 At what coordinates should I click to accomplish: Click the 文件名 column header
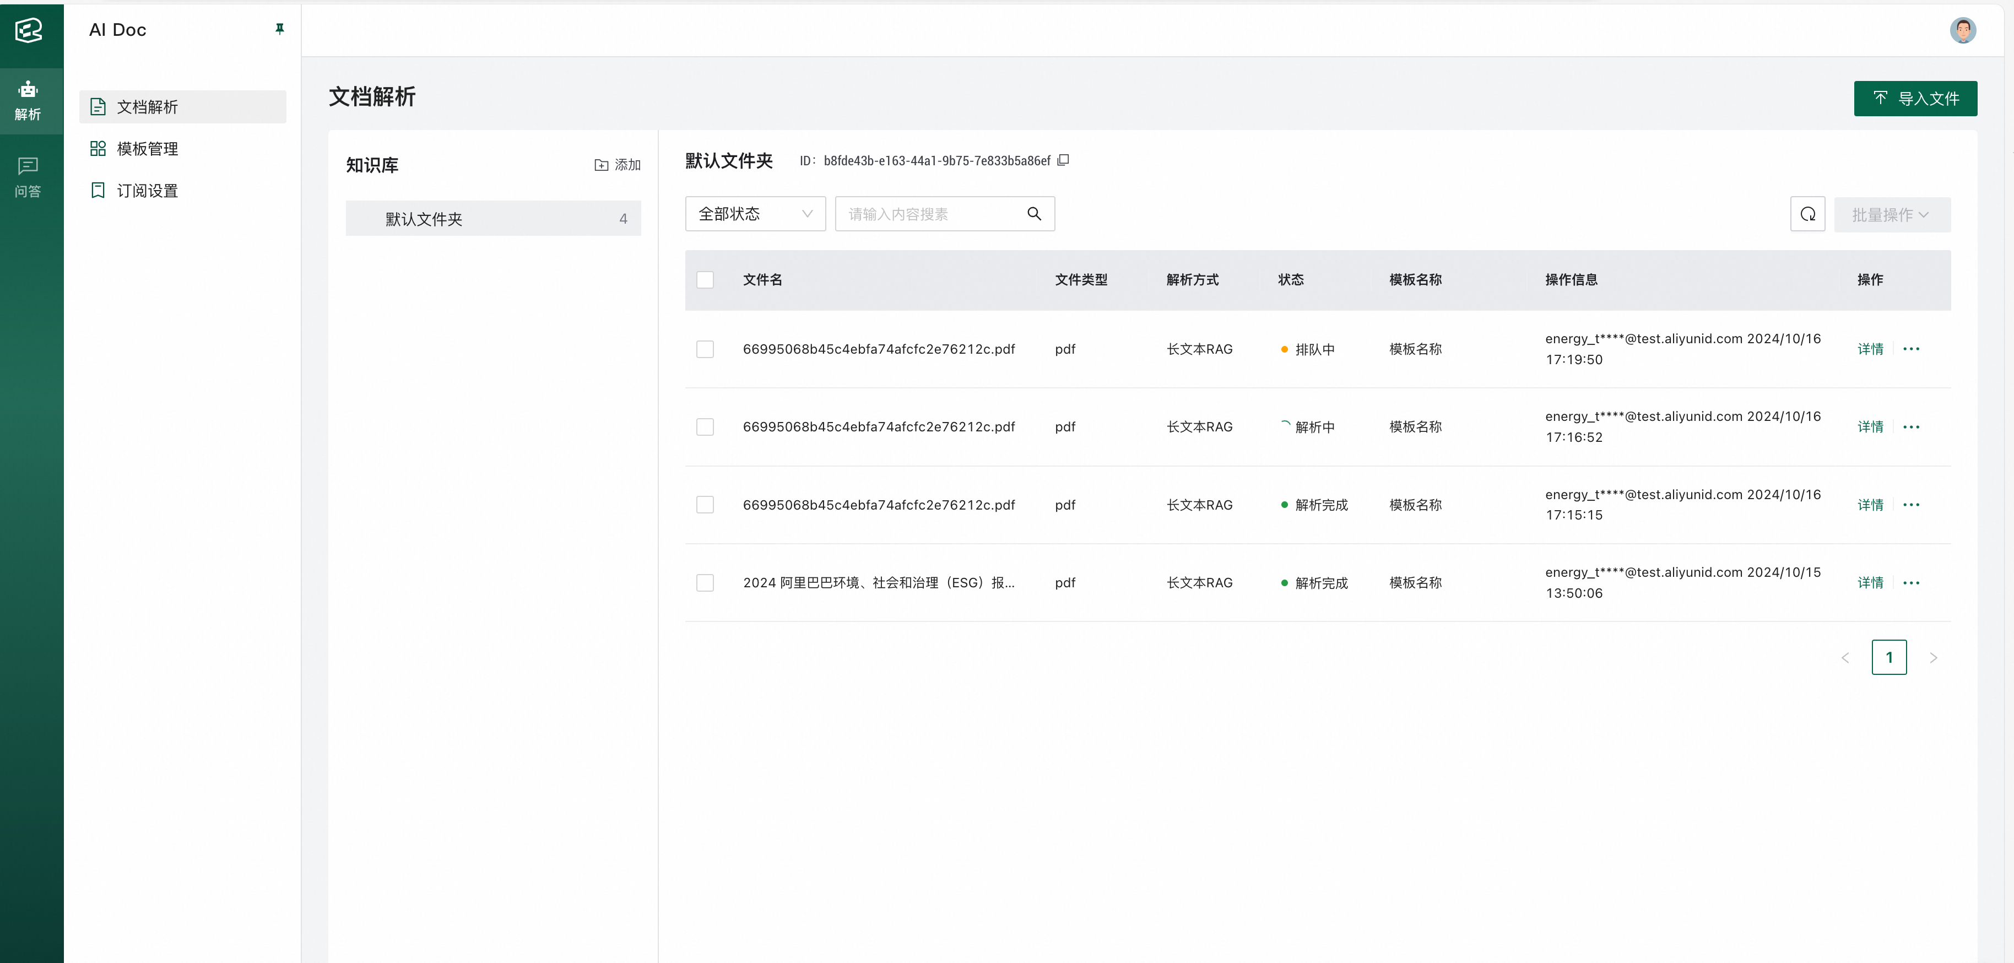pos(762,280)
